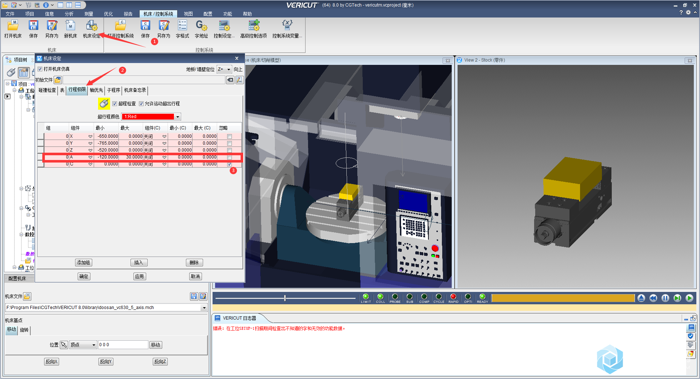Open the A component dropdown in travel table

[90, 157]
